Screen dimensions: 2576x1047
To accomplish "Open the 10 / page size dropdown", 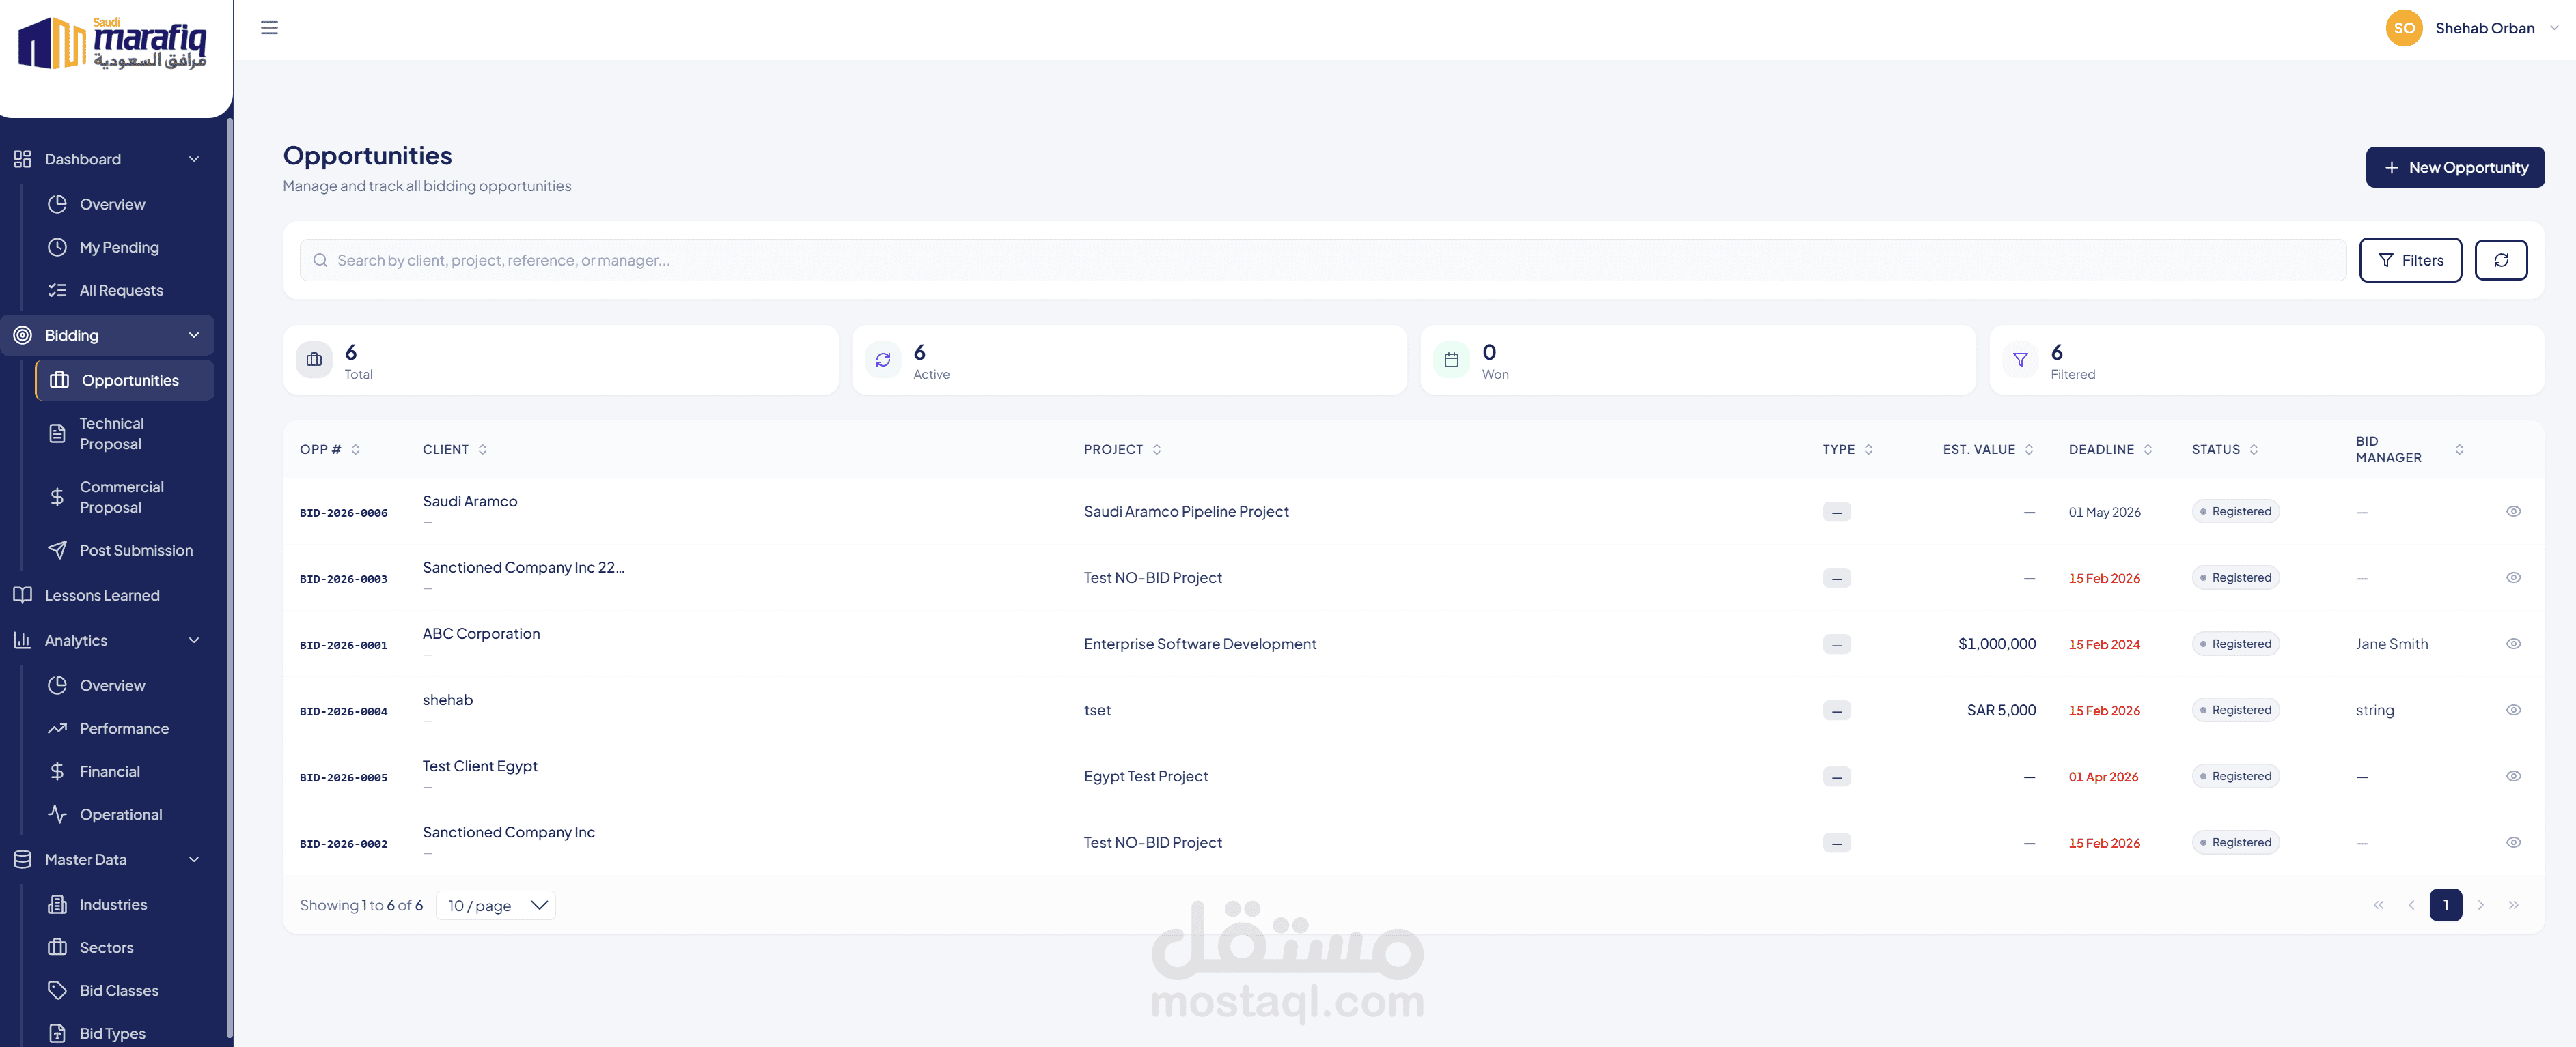I will tap(496, 905).
